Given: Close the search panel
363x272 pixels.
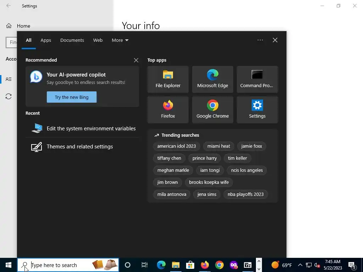Looking at the screenshot, I should (275, 40).
